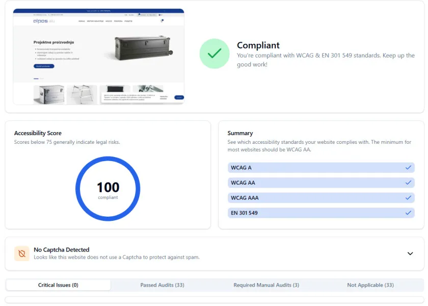Click the No Captcha Detected shield icon

pyautogui.click(x=21, y=253)
